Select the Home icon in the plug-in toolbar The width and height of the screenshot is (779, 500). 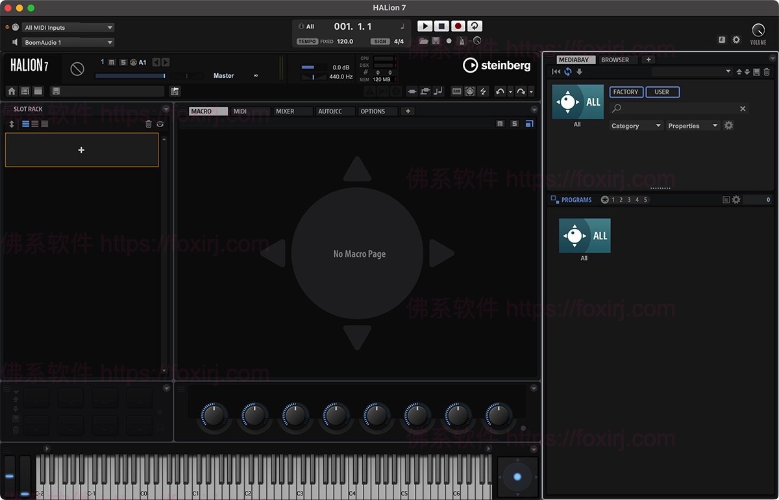[x=12, y=91]
